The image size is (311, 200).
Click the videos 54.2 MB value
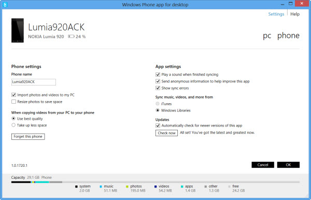[165, 191]
